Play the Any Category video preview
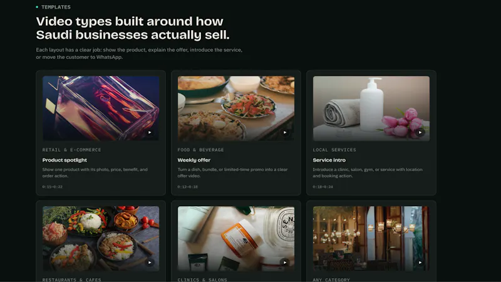Screen dimensions: 501x282 [x=420, y=263]
